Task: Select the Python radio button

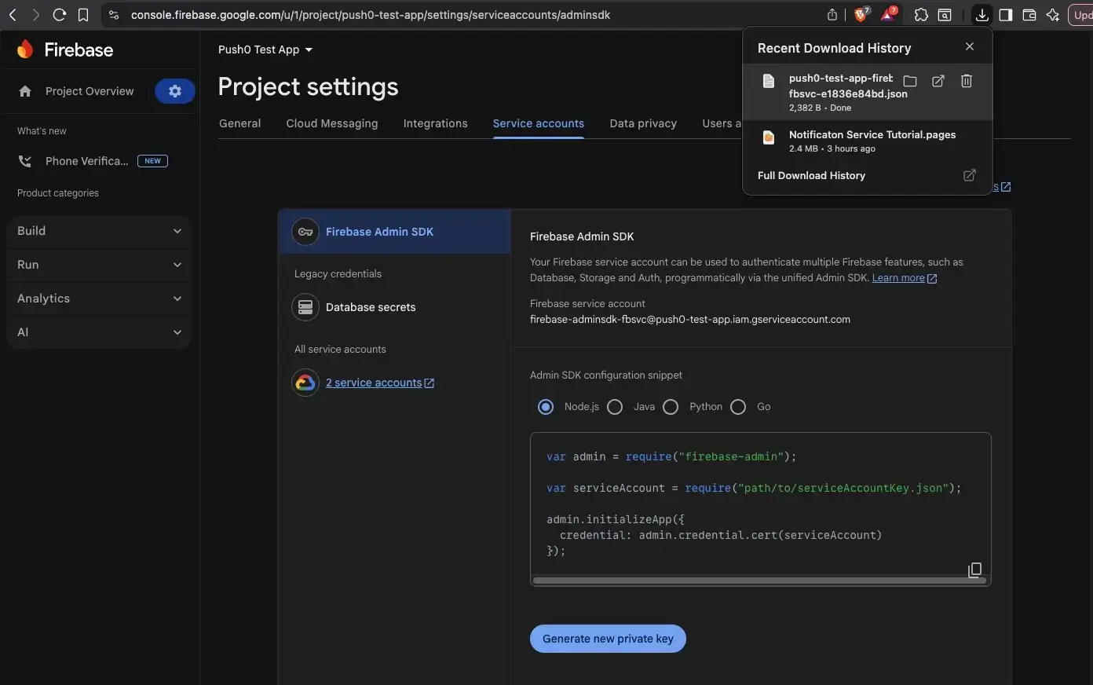Action: tap(671, 406)
